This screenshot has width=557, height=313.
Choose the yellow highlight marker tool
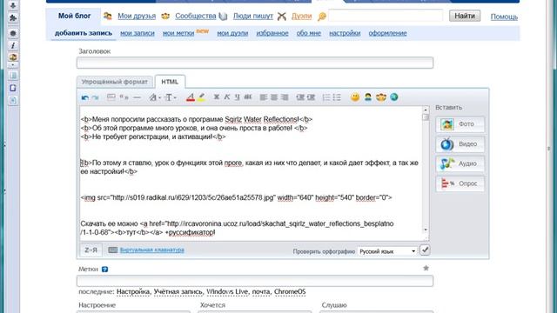(201, 97)
